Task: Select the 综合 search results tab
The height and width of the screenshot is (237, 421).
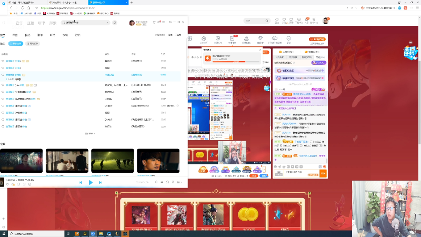Action: [3, 35]
